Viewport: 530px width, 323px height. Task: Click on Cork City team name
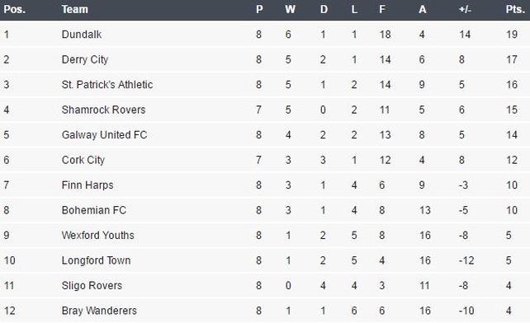[83, 160]
